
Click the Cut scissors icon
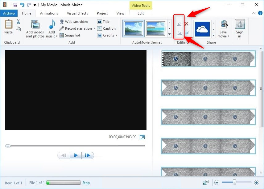(x=18, y=22)
